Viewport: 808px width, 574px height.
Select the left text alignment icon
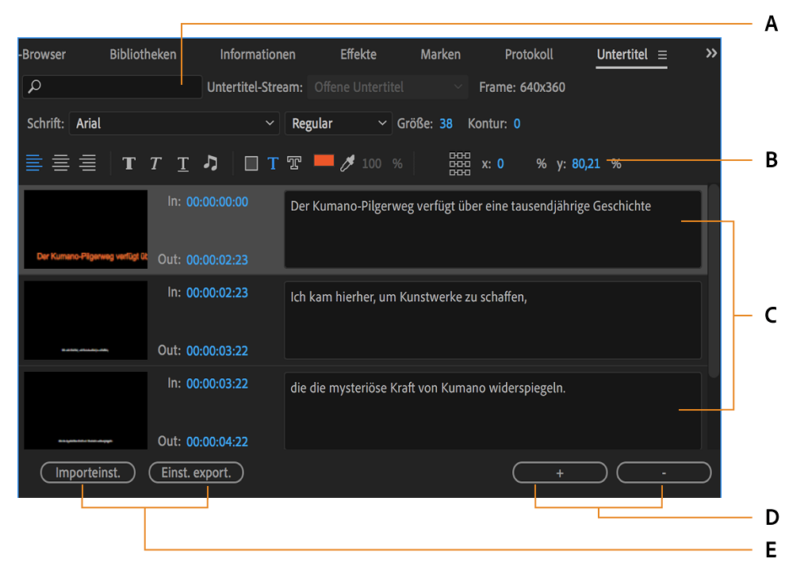tap(33, 163)
